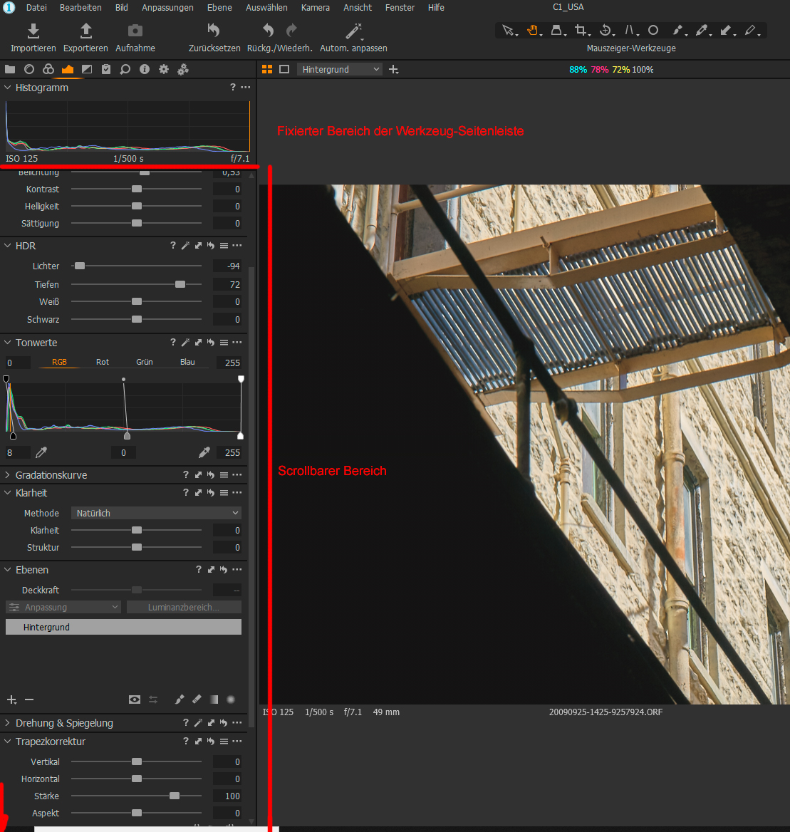
Task: Click the redo arrow in the toolbar
Action: pyautogui.click(x=291, y=30)
